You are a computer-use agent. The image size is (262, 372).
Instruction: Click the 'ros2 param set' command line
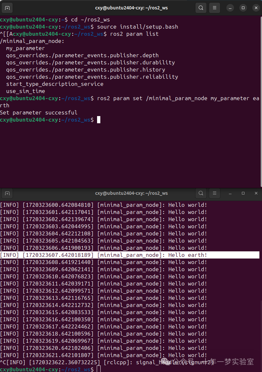click(x=130, y=102)
